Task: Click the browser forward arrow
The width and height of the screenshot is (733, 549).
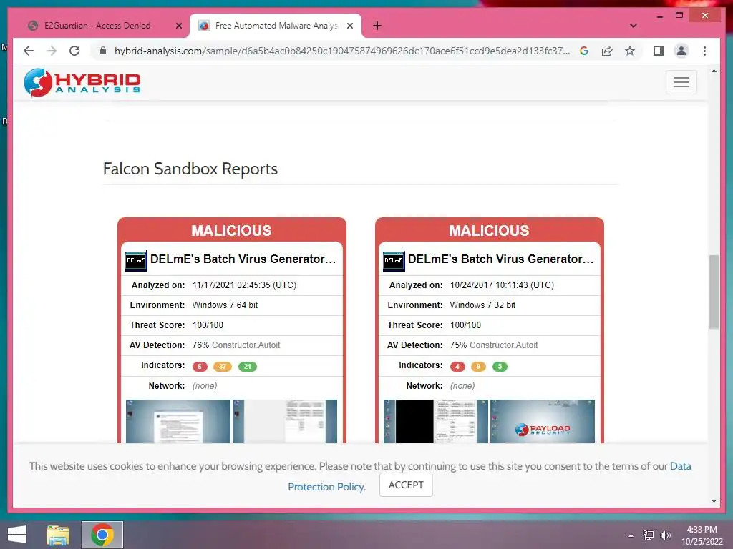Action: (x=52, y=51)
